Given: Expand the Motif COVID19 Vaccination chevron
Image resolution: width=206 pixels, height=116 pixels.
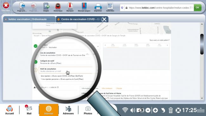Looking at the screenshot, I should click(98, 46).
